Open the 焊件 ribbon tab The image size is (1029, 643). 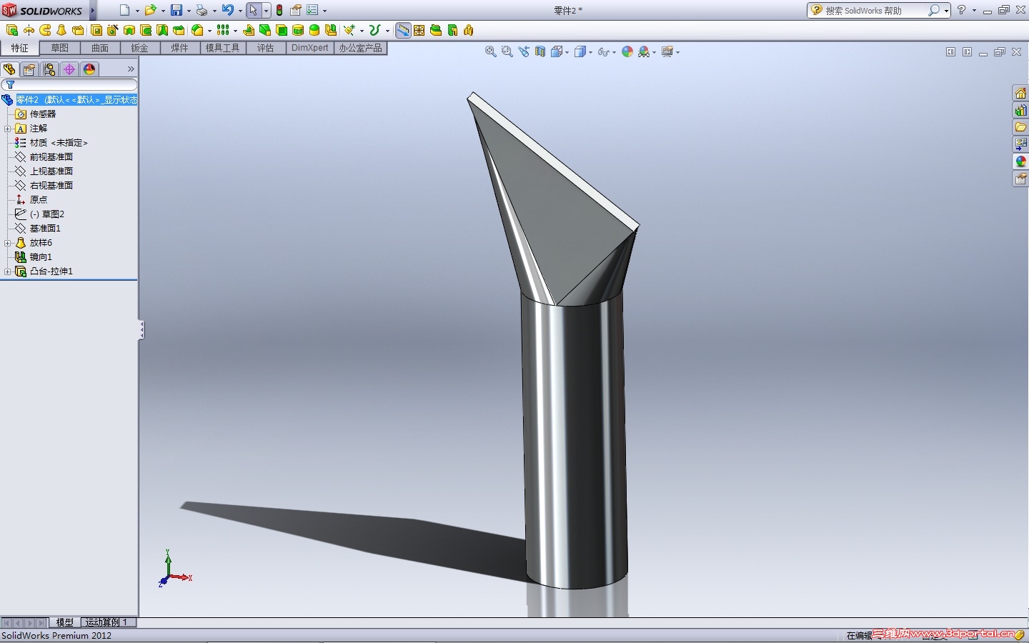tap(179, 48)
